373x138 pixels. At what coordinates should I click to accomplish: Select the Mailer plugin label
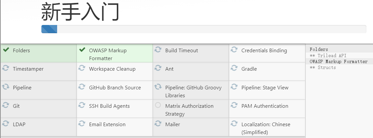(173, 125)
